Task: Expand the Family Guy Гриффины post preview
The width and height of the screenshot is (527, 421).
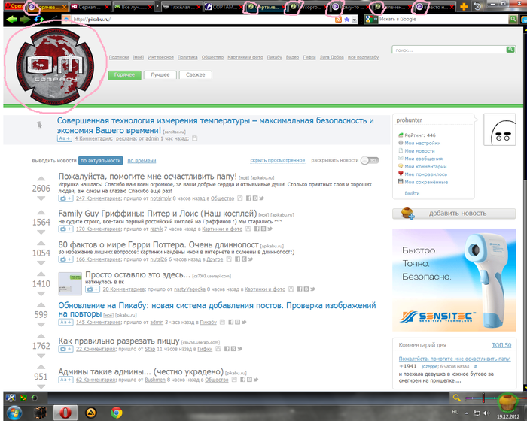Action: pos(65,229)
